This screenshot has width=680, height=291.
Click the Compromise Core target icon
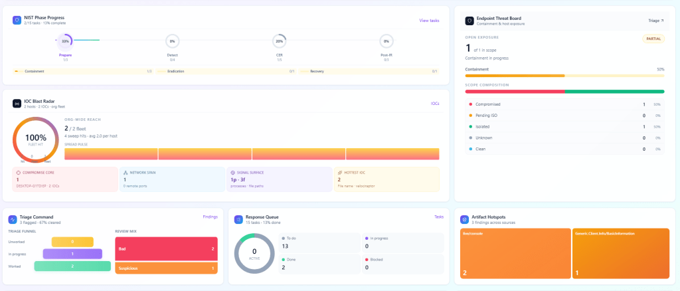(x=18, y=173)
